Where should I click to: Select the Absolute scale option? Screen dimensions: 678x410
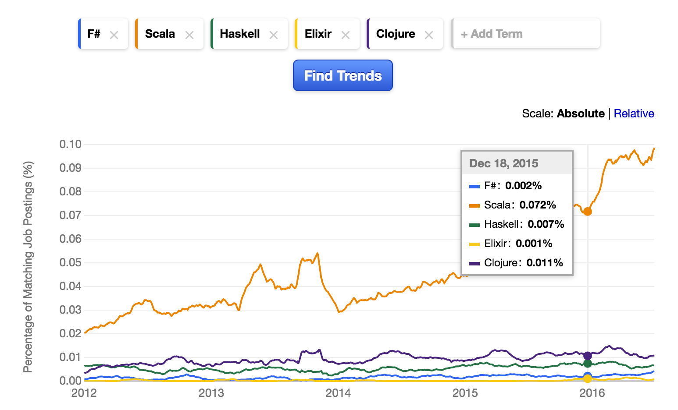pyautogui.click(x=581, y=113)
